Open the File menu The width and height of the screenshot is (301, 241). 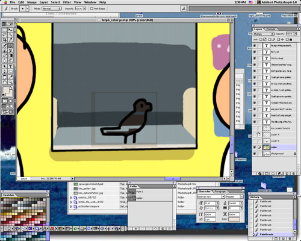(x=13, y=2)
